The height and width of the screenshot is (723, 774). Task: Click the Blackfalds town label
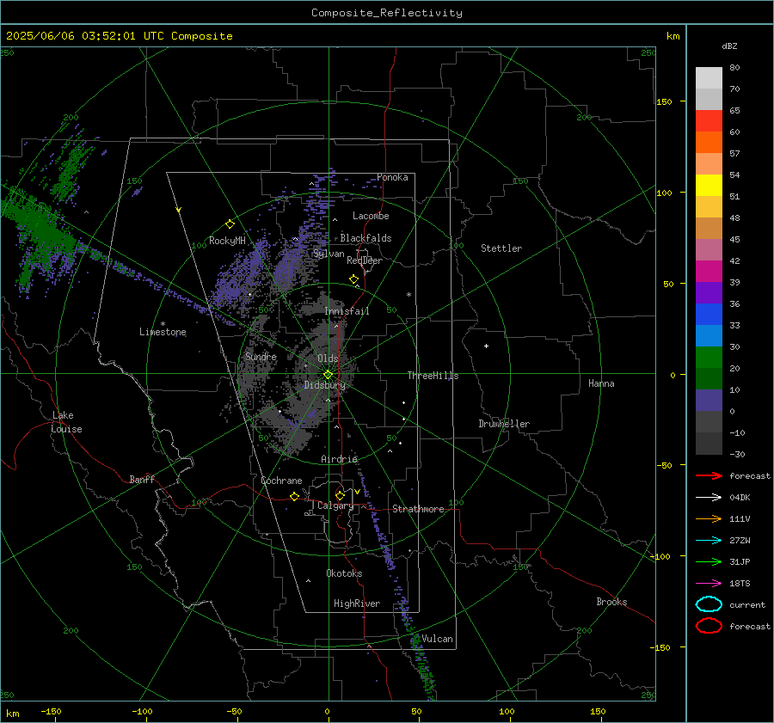click(365, 238)
